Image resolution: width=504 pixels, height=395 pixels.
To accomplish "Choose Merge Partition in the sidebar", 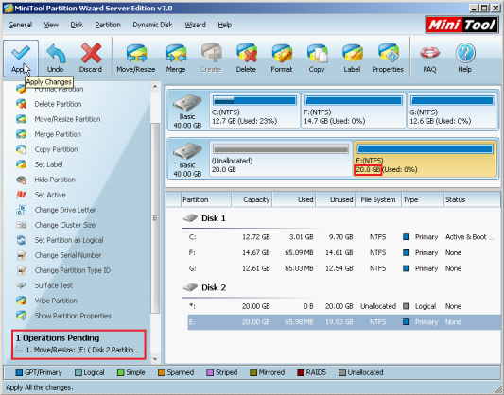I will pyautogui.click(x=58, y=134).
